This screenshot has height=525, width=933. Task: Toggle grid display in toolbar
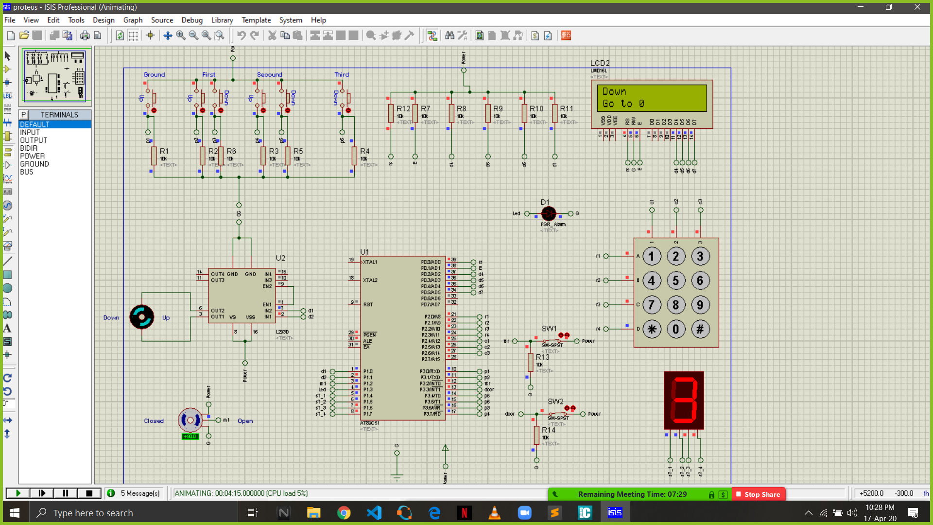pyautogui.click(x=133, y=35)
